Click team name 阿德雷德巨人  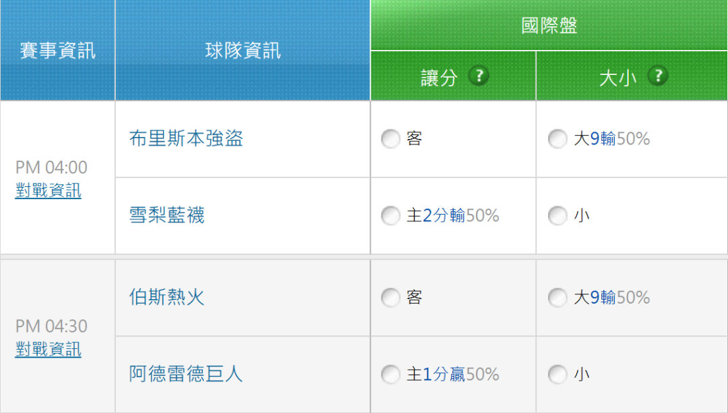coord(186,375)
